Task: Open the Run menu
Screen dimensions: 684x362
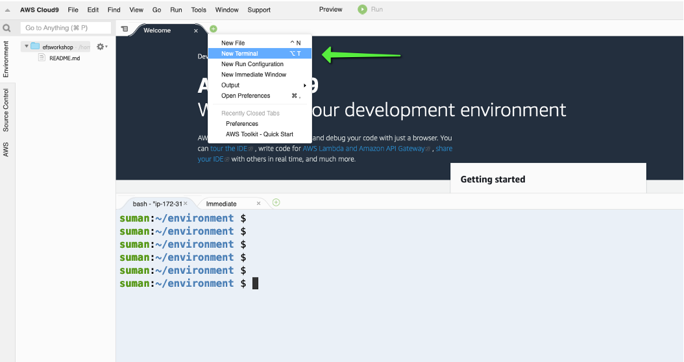Action: [x=176, y=10]
